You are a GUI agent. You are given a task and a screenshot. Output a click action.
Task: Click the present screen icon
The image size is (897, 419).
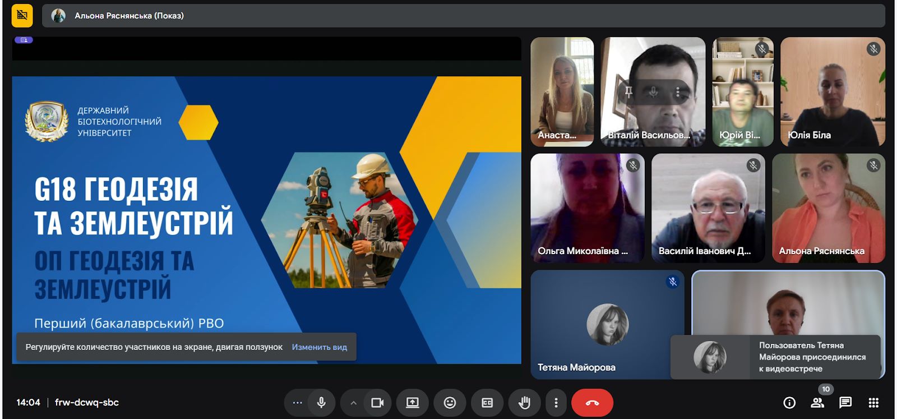pos(413,403)
